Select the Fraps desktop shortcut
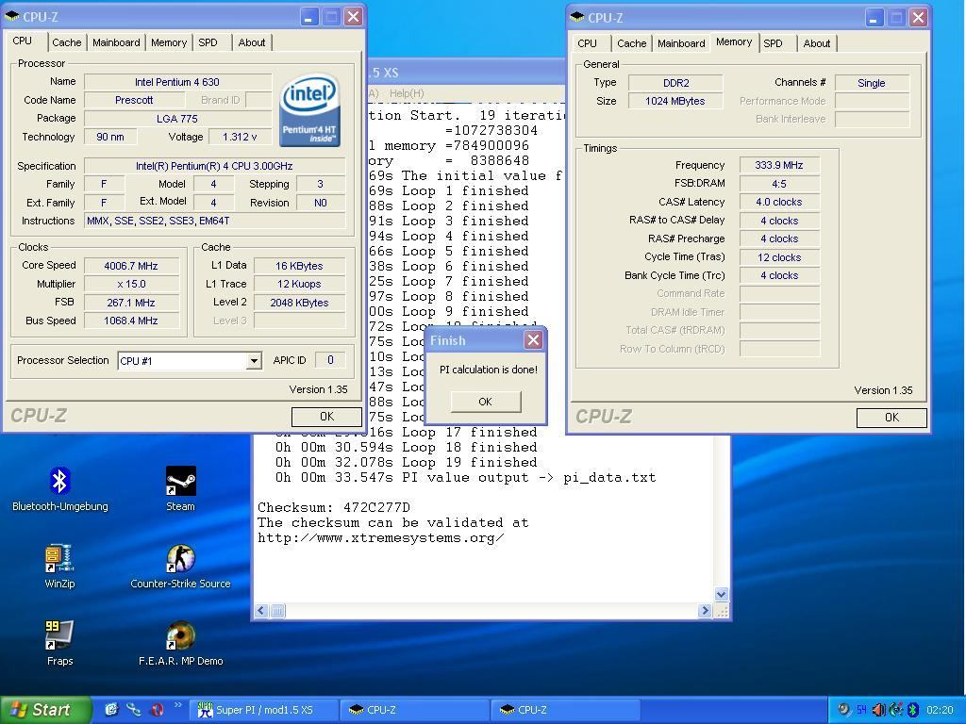 click(59, 643)
